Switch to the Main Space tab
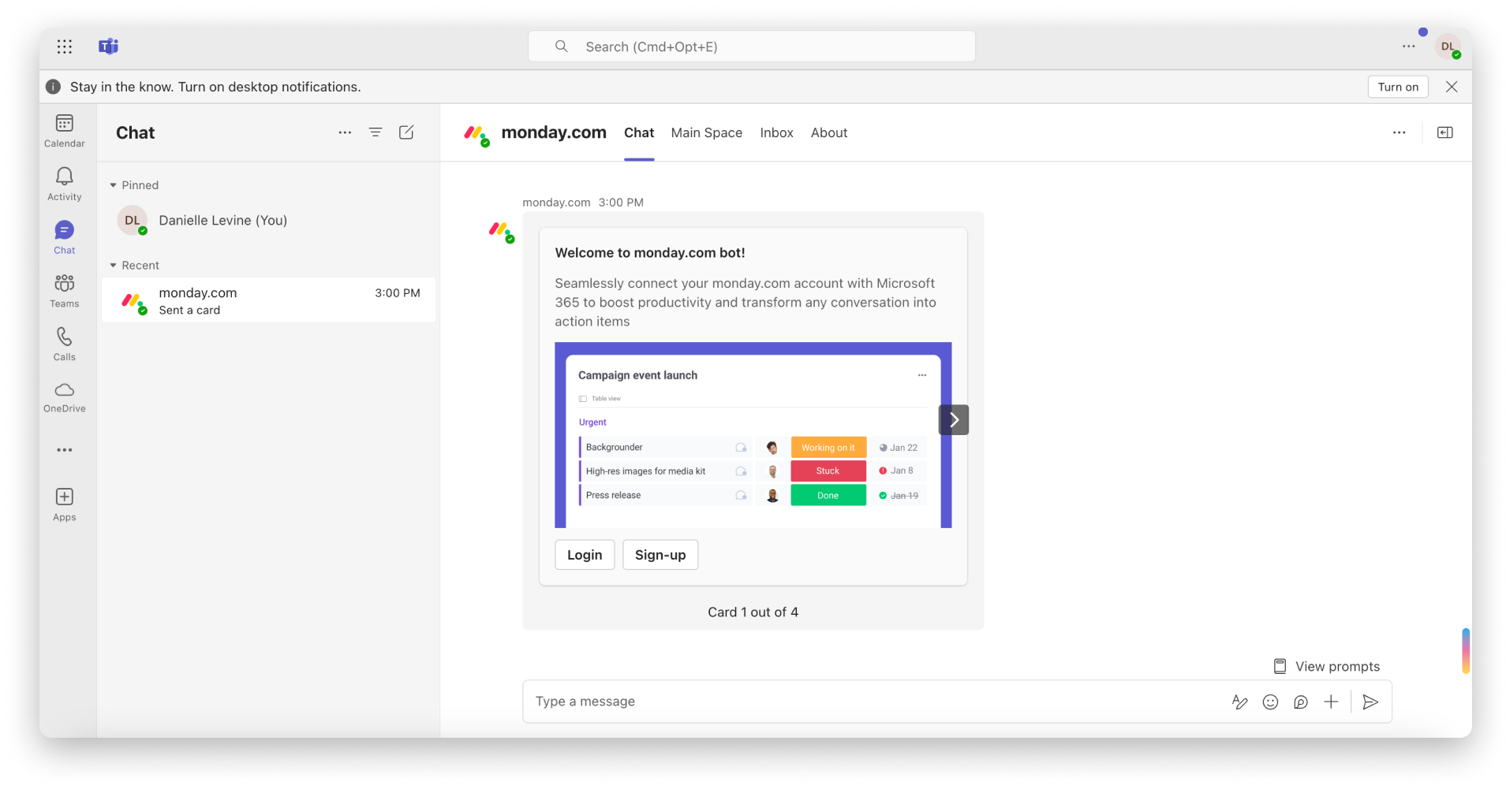1506x789 pixels. point(706,132)
